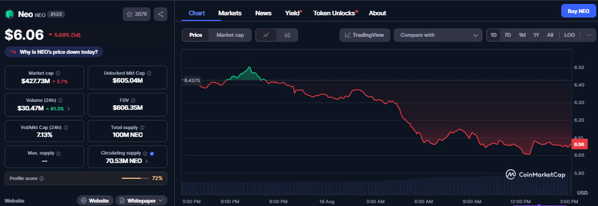Image resolution: width=598 pixels, height=206 pixels.
Task: Open the Markets tab
Action: (x=230, y=13)
